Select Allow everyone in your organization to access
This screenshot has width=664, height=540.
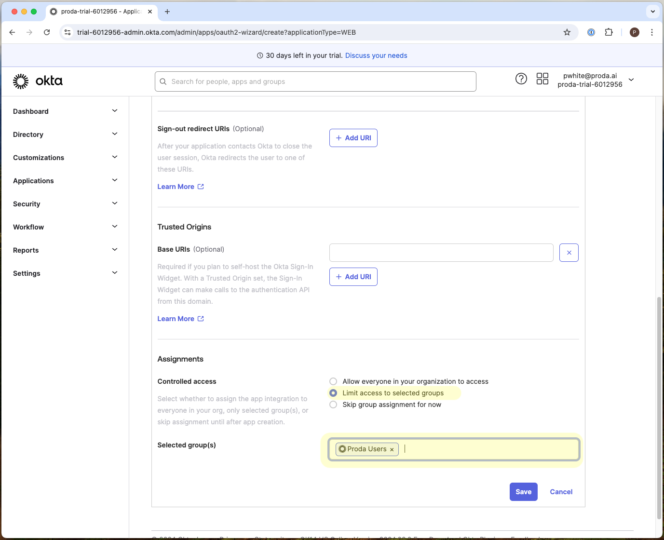[333, 381]
